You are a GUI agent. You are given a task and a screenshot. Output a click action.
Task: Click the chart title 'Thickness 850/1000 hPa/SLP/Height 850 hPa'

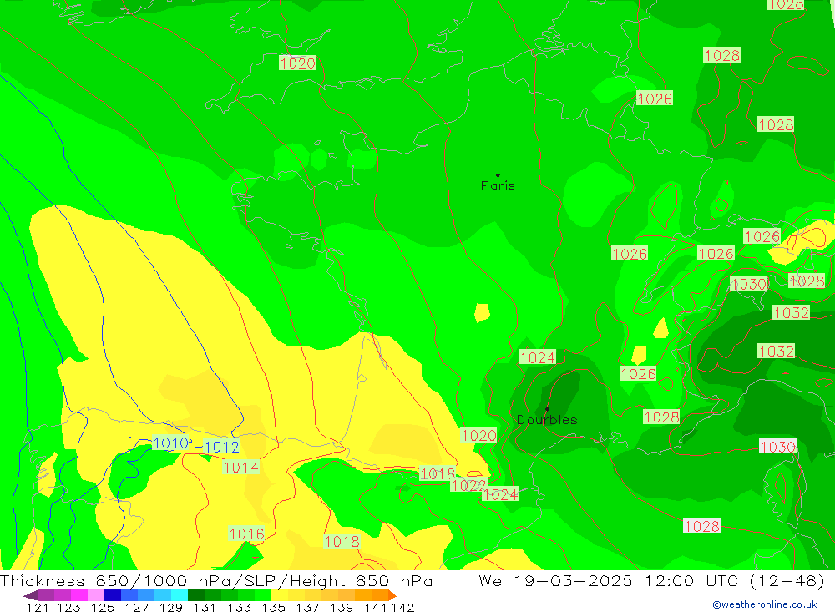(x=216, y=580)
